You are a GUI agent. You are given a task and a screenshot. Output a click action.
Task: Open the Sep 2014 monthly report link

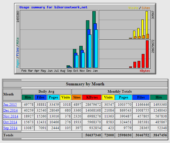[10, 128]
